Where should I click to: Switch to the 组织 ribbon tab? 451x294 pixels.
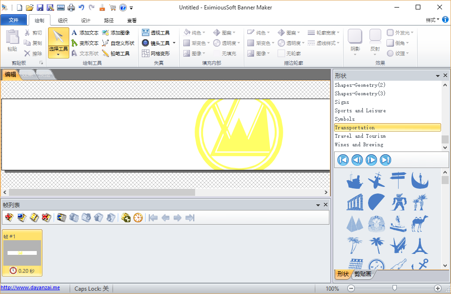(x=62, y=20)
